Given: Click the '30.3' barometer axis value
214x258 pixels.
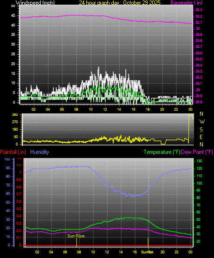Looking at the screenshot, I should pos(199,10).
